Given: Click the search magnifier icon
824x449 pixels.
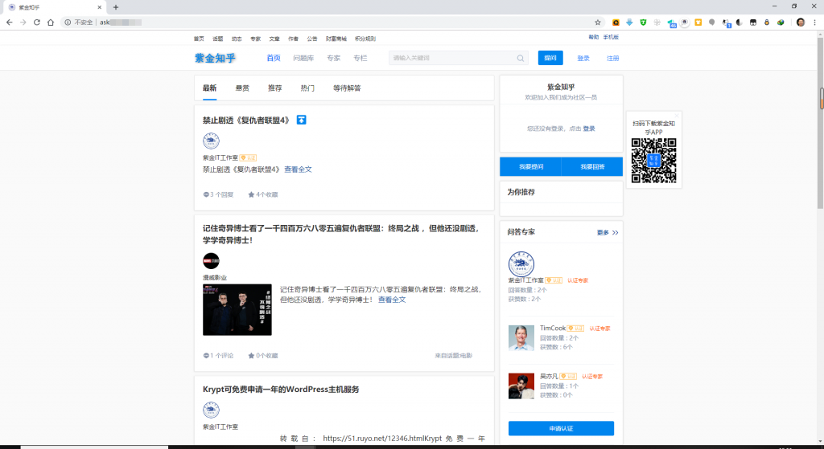Looking at the screenshot, I should [521, 58].
